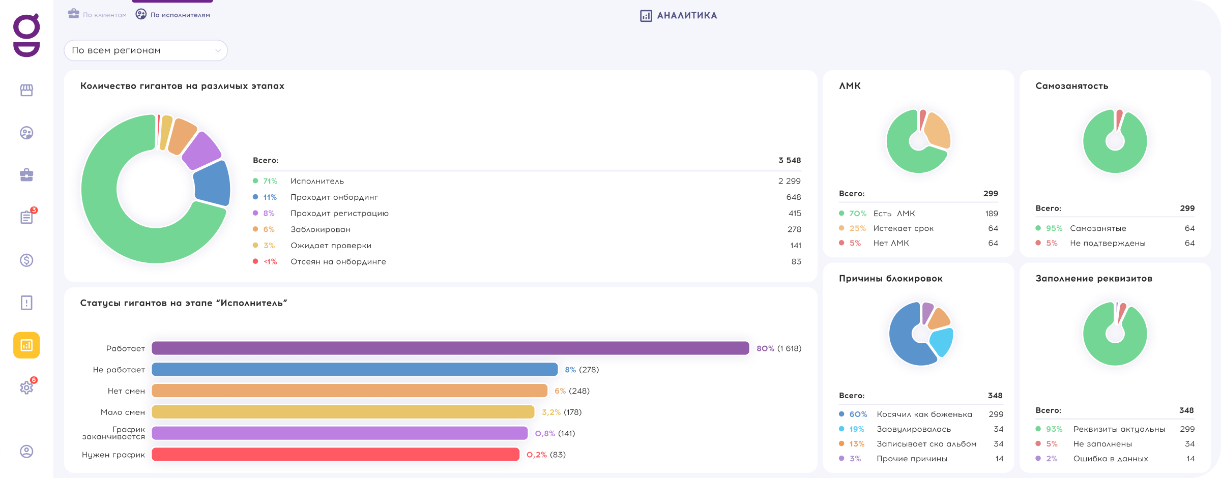1221x478 pixels.
Task: Open settings gear icon with badge 6
Action: (x=26, y=388)
